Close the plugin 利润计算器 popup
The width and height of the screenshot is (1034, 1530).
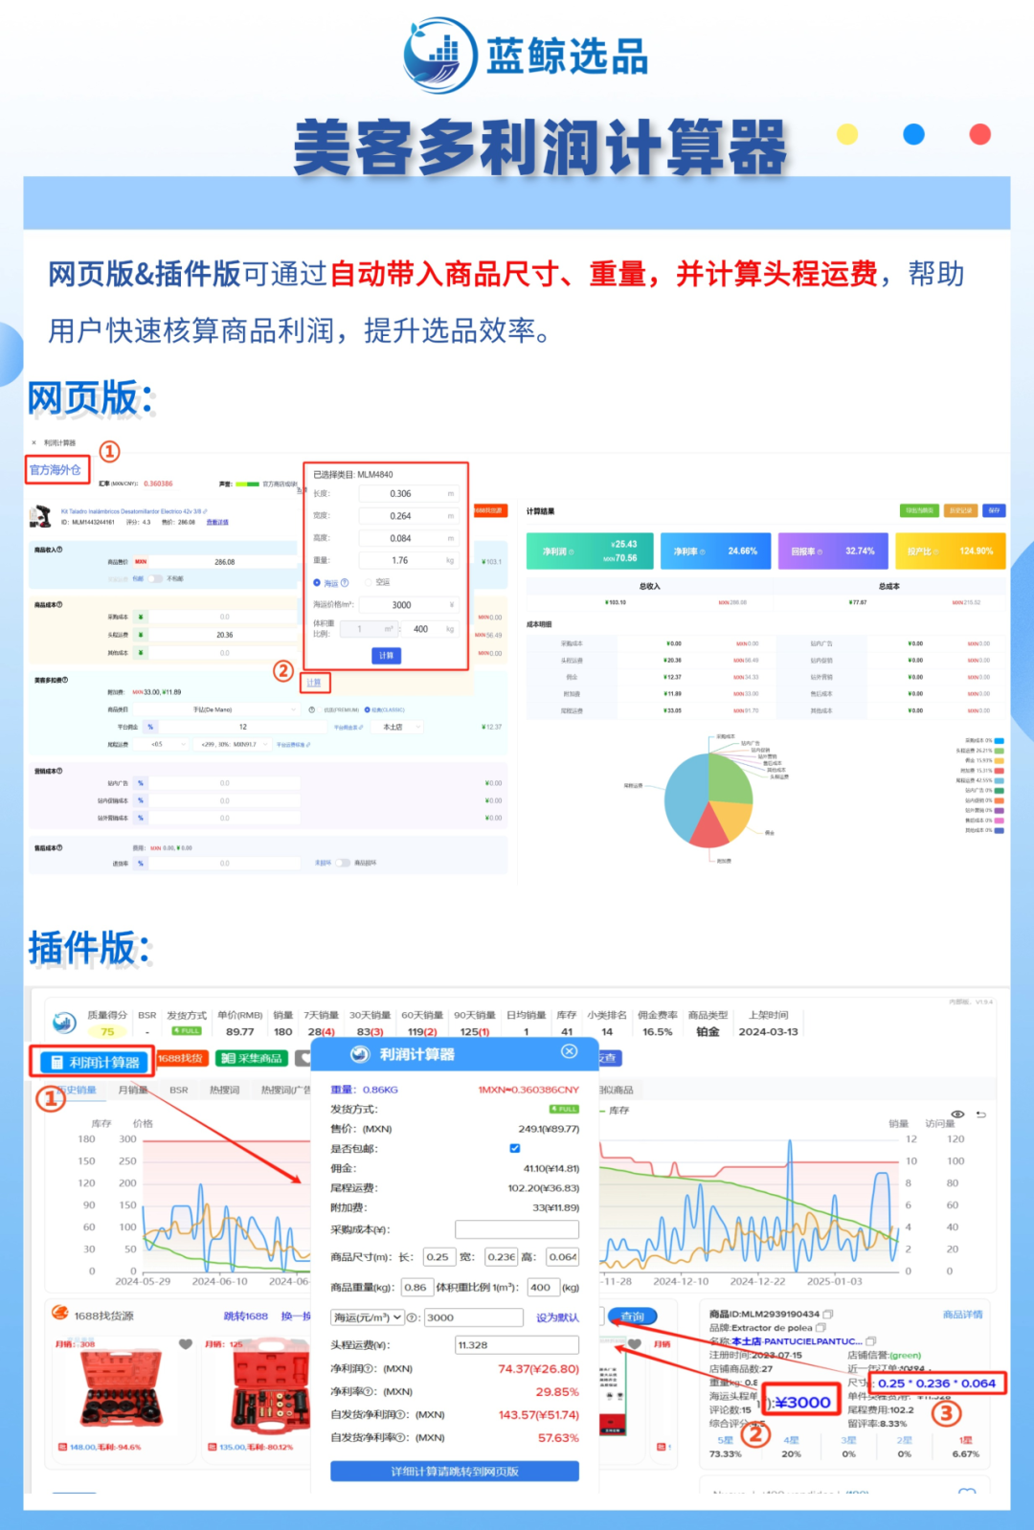tap(569, 1051)
